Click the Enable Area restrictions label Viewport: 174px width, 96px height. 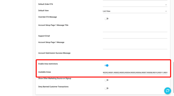tap(48, 64)
